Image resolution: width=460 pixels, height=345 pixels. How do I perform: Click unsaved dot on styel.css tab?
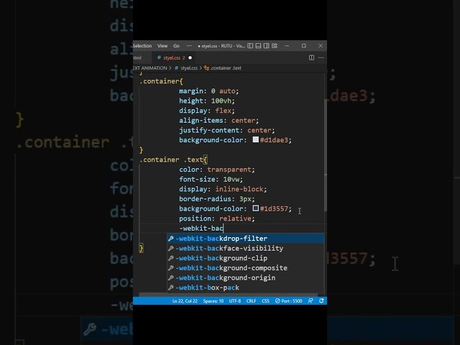tap(190, 57)
